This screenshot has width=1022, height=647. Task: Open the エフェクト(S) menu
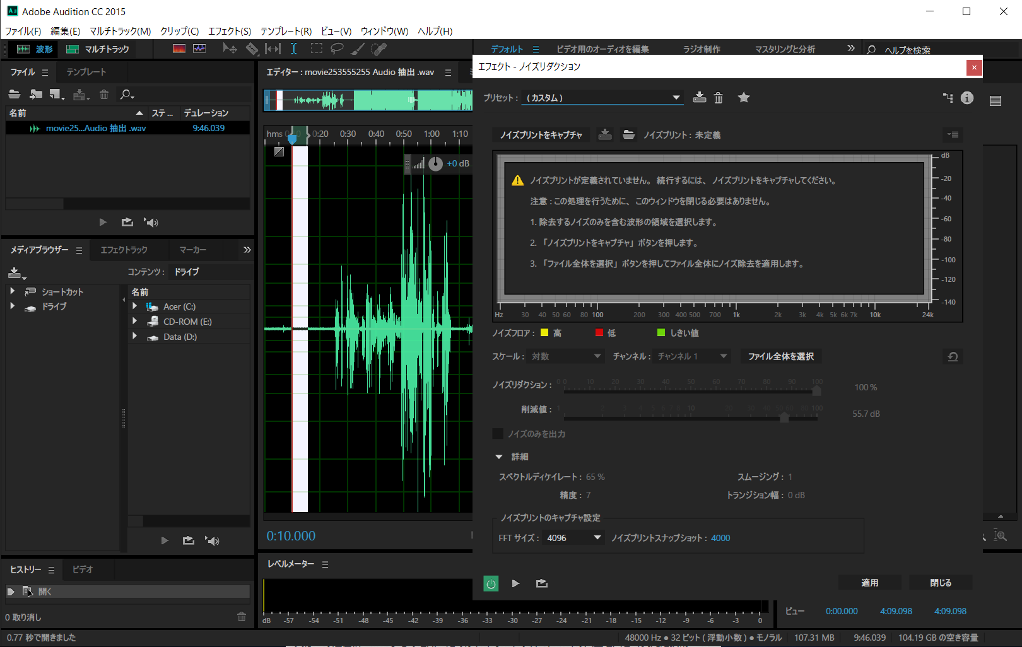click(x=230, y=31)
